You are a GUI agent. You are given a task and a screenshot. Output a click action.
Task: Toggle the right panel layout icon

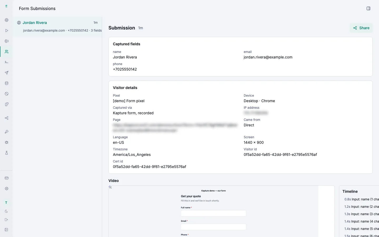point(368,8)
